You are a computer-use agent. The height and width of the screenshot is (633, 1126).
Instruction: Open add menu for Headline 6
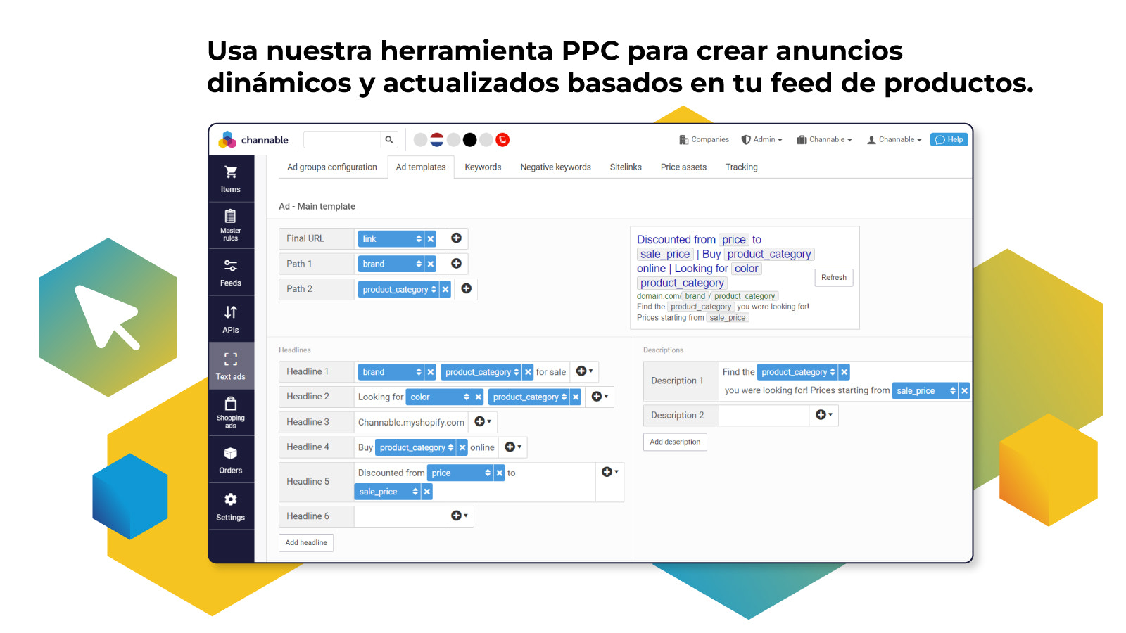pos(460,516)
